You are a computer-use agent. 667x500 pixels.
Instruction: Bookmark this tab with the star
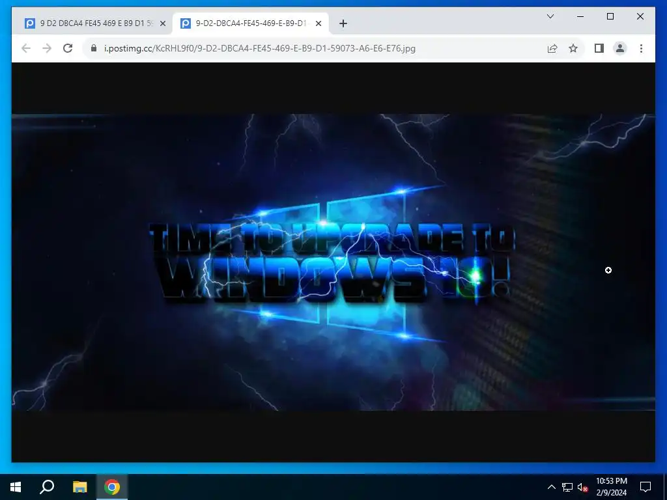[573, 48]
